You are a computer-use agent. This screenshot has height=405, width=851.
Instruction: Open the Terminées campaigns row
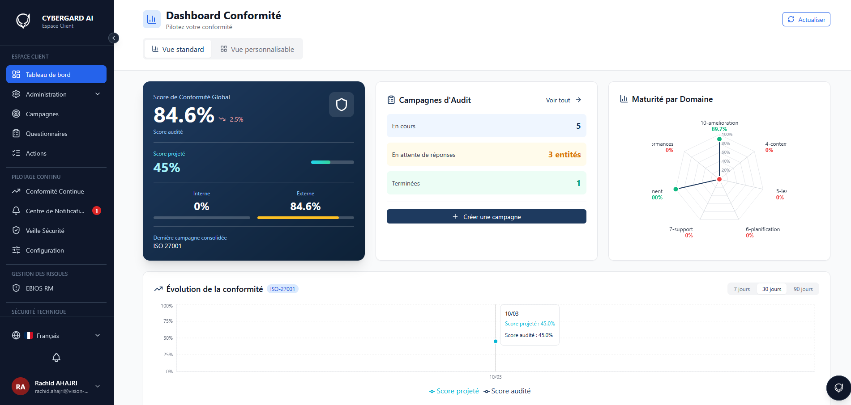pyautogui.click(x=487, y=183)
